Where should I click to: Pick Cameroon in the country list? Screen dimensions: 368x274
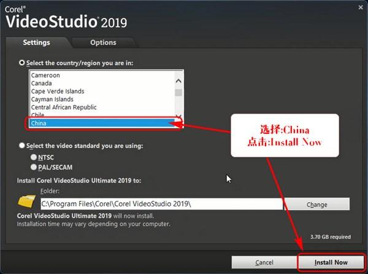click(102, 75)
